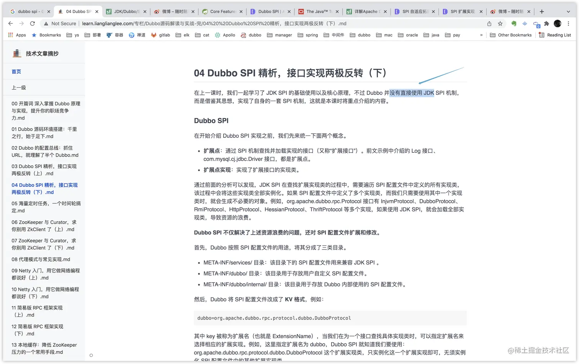Image resolution: width=579 pixels, height=364 pixels.
Task: Expand the manager bookmark folder
Action: 280,35
